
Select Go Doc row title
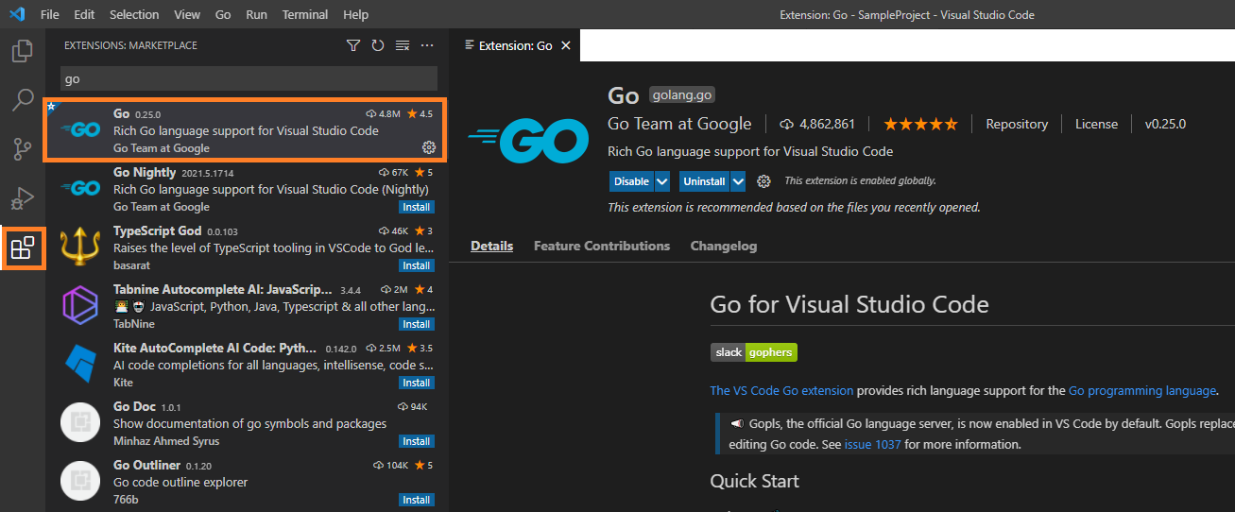pos(135,406)
